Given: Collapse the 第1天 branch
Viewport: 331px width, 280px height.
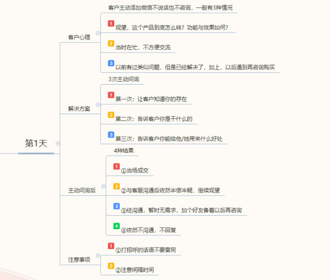Looking at the screenshot, I should [57, 144].
